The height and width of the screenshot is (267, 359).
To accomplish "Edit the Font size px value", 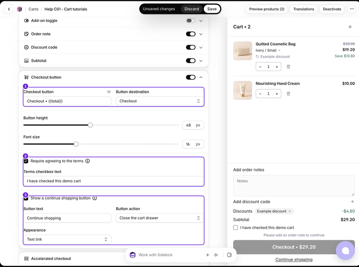I will (193, 144).
